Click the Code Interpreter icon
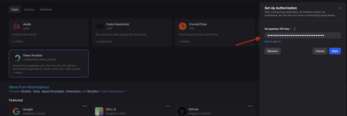Image resolution: width=347 pixels, height=116 pixels. point(99,26)
